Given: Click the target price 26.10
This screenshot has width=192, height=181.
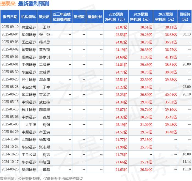Looking at the screenshot, I should [x=187, y=94].
